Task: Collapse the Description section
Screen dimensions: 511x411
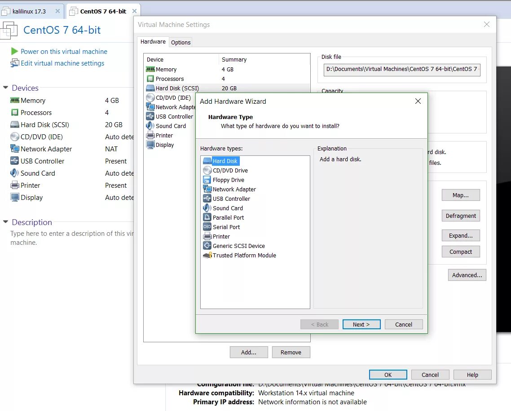Action: [5, 221]
